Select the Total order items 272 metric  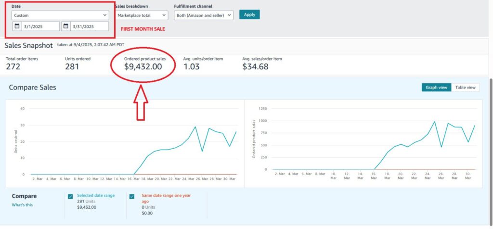[13, 66]
